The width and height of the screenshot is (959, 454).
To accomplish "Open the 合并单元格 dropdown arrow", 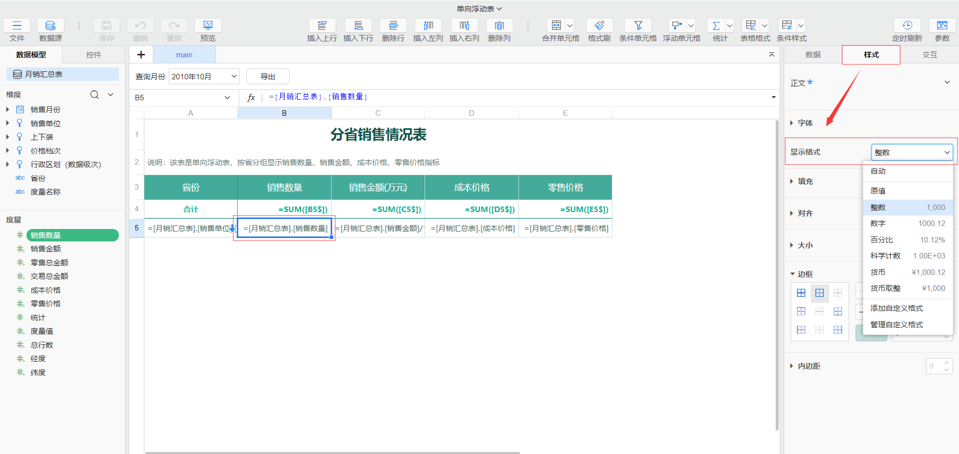I will tap(570, 26).
